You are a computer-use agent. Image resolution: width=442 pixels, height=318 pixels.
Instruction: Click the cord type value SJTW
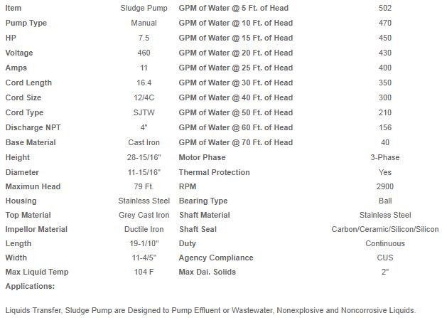pos(144,112)
